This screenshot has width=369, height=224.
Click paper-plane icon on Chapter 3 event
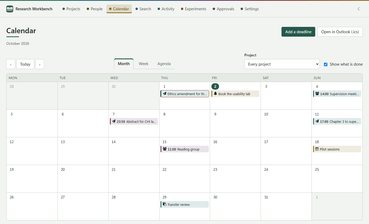point(317,121)
